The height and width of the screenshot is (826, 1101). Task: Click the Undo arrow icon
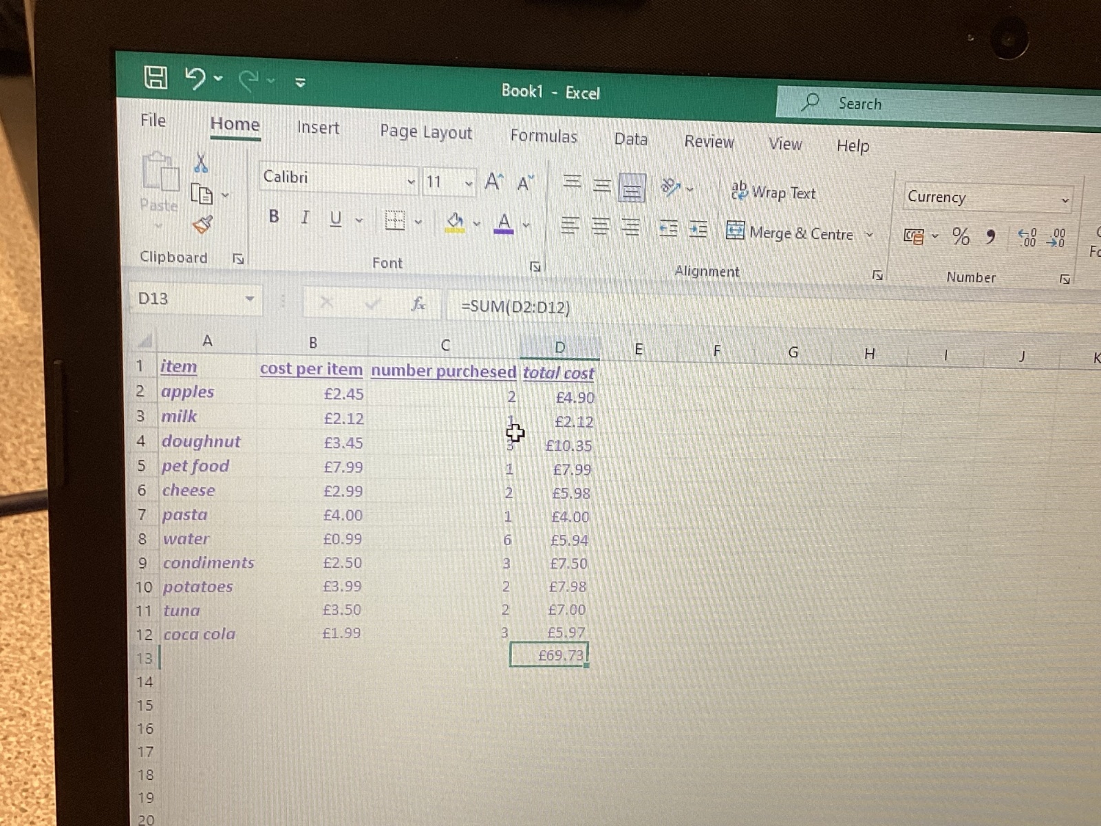(x=195, y=79)
